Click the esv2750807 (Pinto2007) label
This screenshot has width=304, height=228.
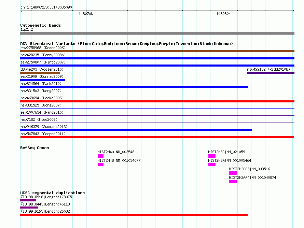[43, 62]
